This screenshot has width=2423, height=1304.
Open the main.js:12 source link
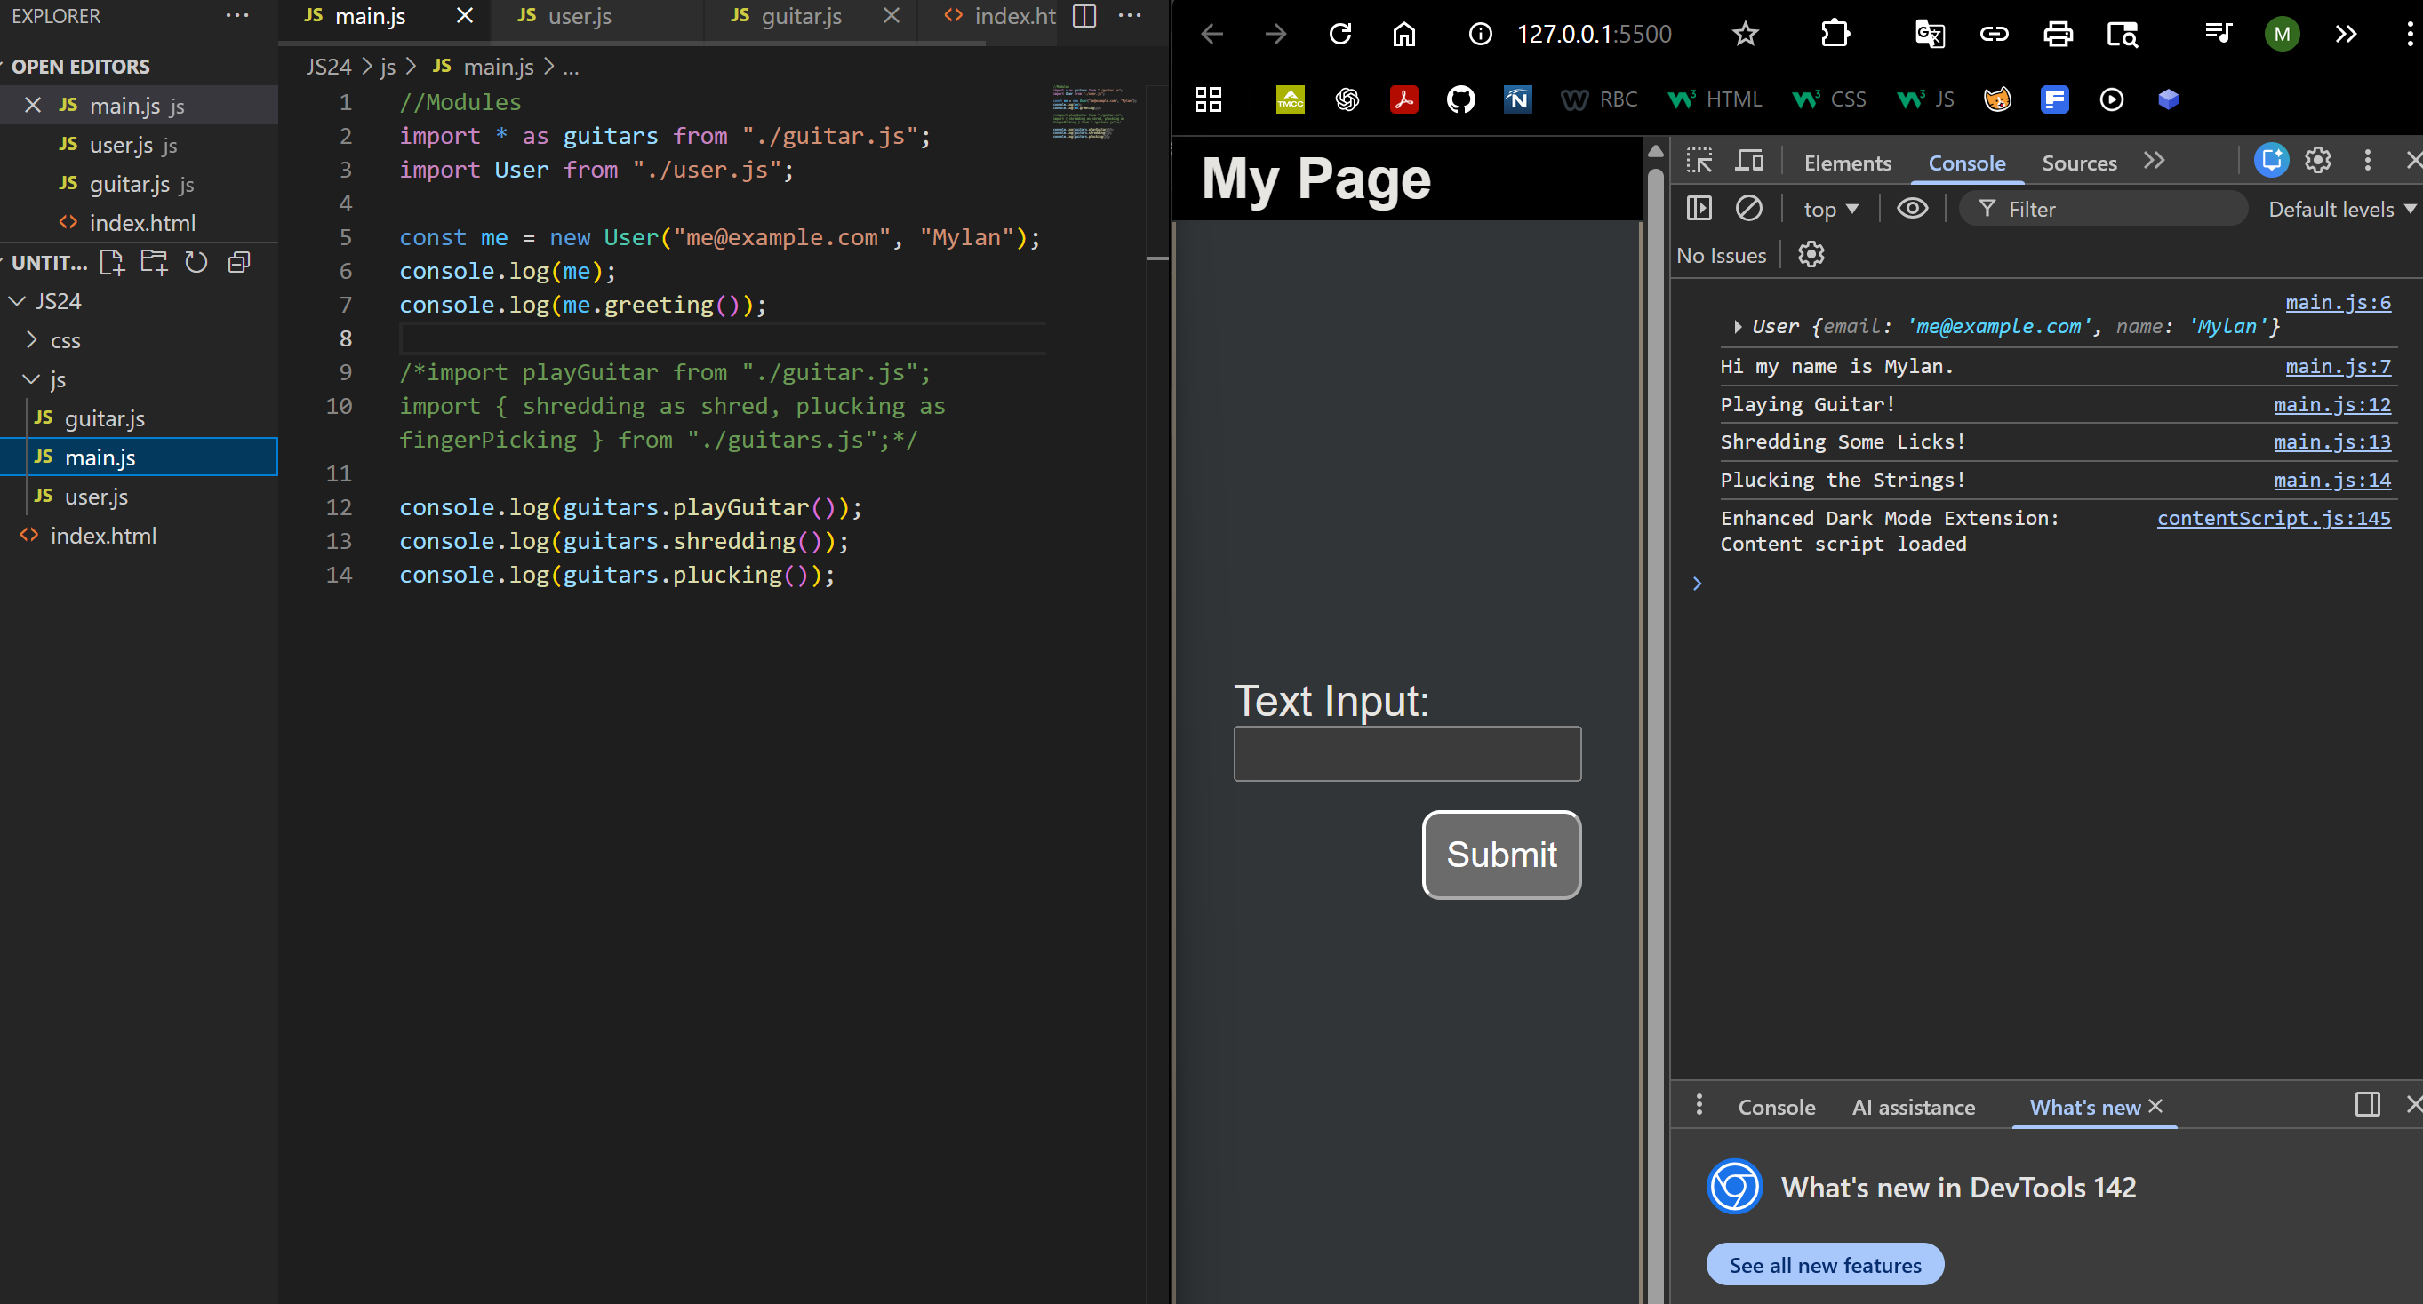tap(2331, 404)
